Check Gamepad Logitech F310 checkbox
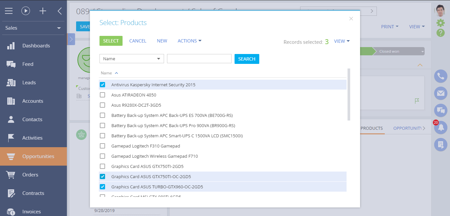450x216 pixels. click(x=102, y=146)
